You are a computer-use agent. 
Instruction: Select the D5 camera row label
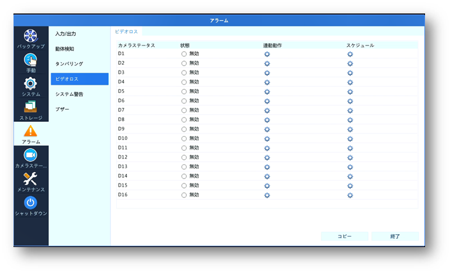(x=121, y=91)
